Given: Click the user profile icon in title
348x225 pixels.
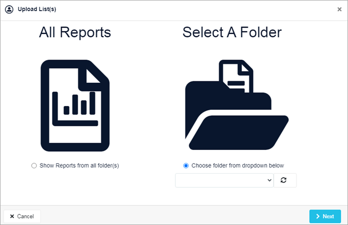Looking at the screenshot, I should pos(9,9).
